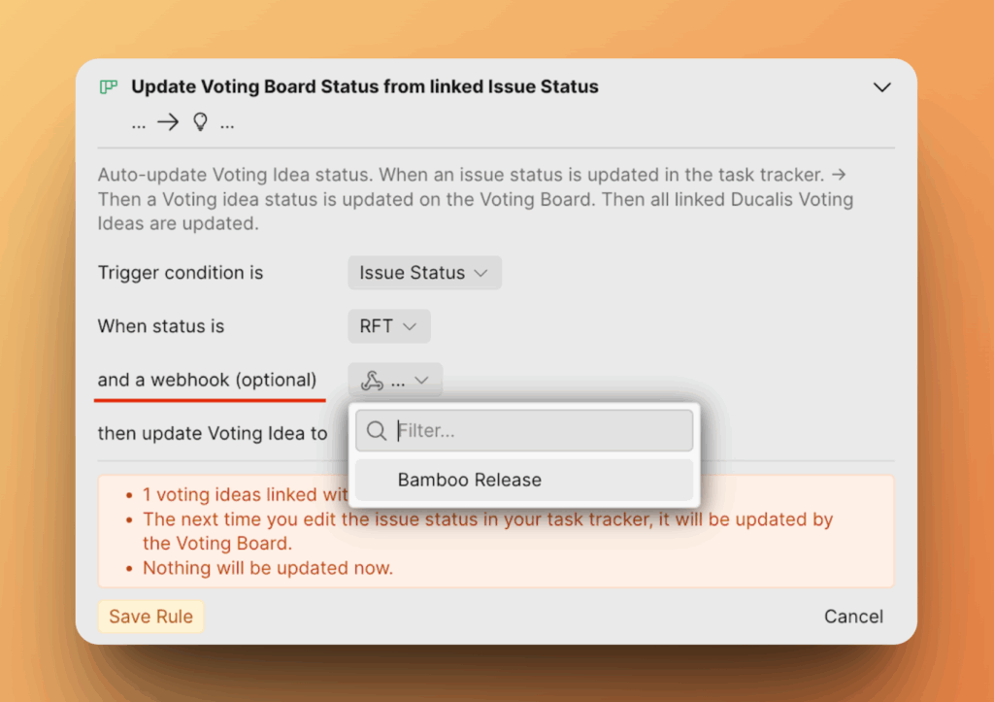Cancel editing the rule
The height and width of the screenshot is (702, 994).
(853, 617)
